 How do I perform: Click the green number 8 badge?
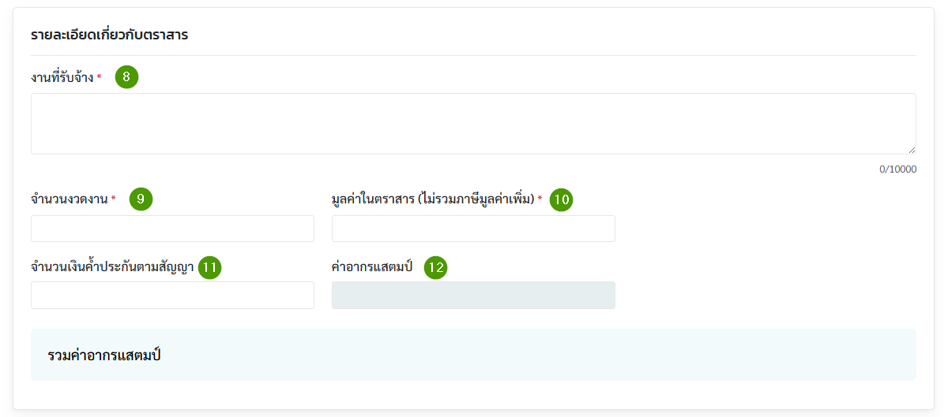[x=126, y=77]
